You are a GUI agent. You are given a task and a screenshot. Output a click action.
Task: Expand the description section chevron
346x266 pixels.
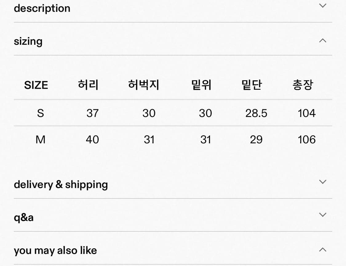point(322,6)
